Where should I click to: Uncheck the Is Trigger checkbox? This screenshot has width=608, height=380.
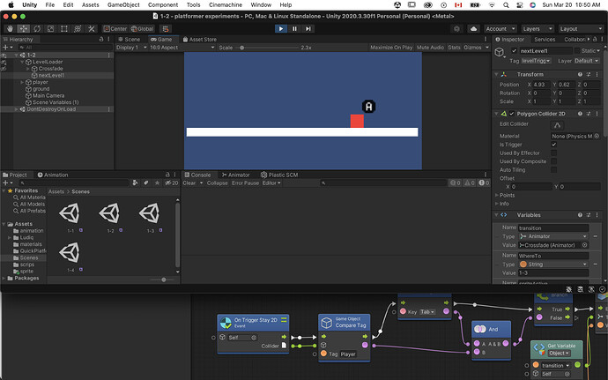click(553, 145)
